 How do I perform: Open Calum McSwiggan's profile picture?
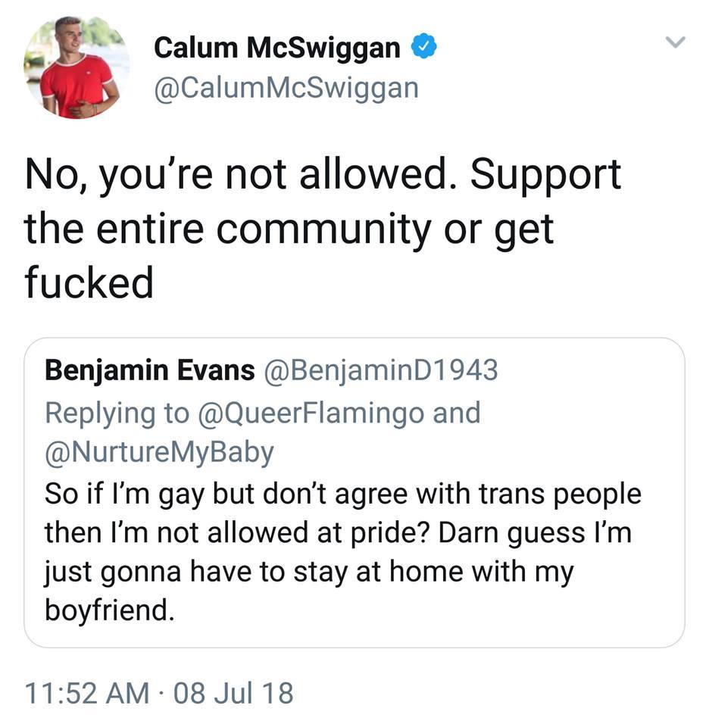click(75, 67)
